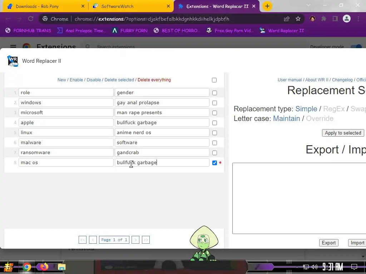The width and height of the screenshot is (366, 274).
Task: Go to previous page with single < button
Action: point(93,240)
